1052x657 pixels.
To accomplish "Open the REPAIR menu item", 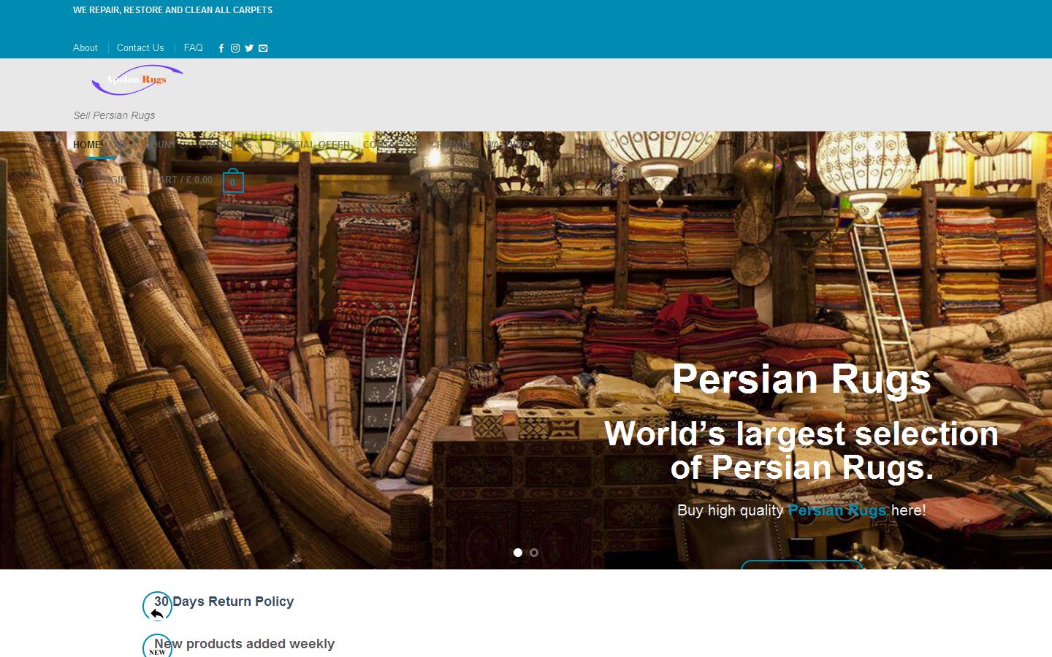I will 453,145.
